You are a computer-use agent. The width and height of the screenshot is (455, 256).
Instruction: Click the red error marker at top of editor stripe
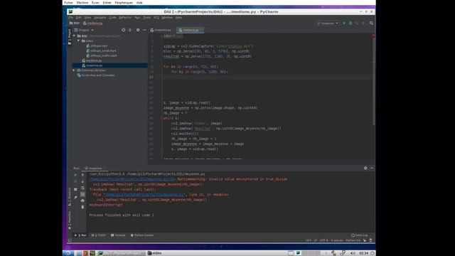[x=373, y=36]
